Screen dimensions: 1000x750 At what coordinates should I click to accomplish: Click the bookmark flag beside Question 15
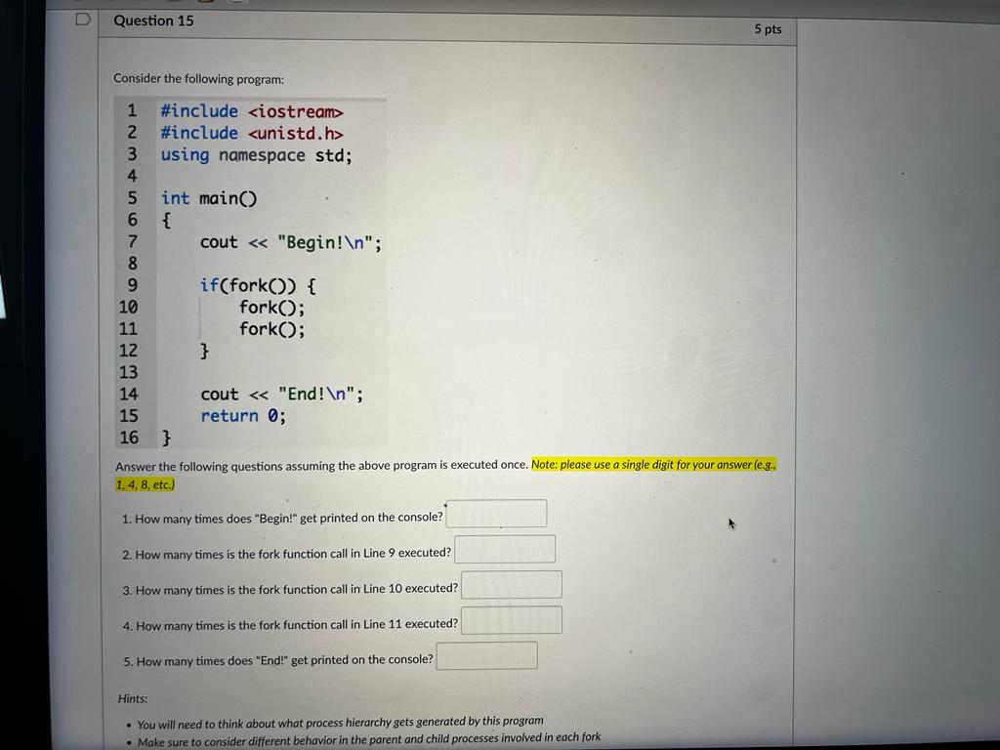click(82, 19)
